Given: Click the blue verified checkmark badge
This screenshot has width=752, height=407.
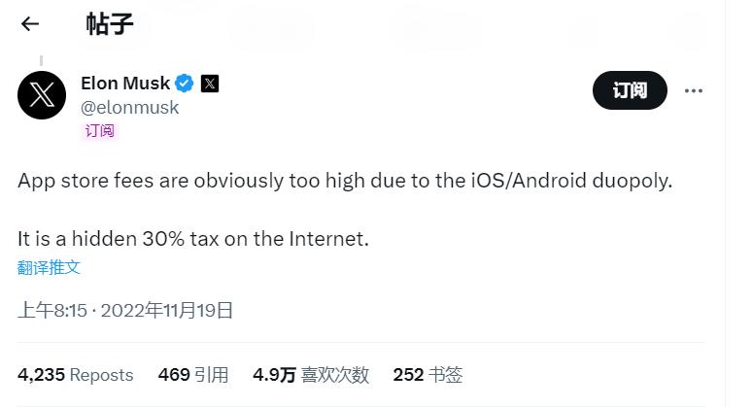Looking at the screenshot, I should point(184,84).
